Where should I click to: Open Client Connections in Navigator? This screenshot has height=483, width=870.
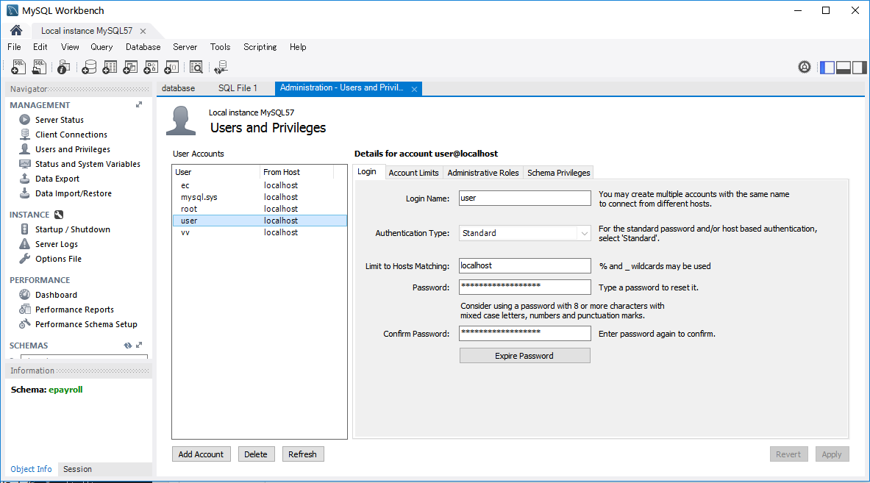click(71, 135)
